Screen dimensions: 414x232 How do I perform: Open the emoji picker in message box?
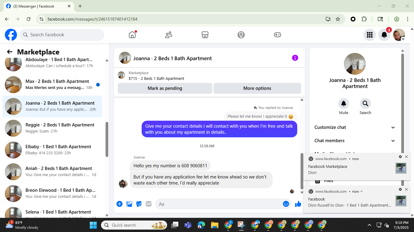click(286, 204)
